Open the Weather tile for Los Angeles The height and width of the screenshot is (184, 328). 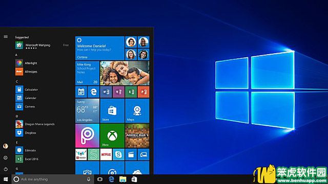pos(87,110)
